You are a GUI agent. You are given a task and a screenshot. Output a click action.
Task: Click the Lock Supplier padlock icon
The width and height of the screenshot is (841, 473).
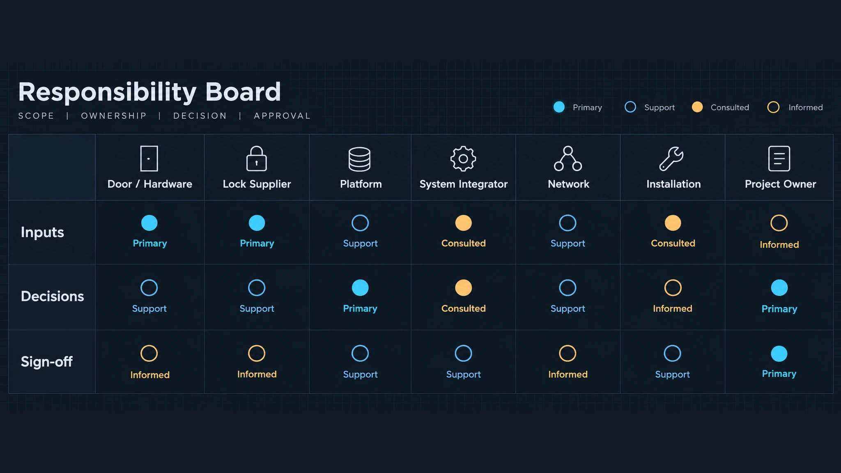pos(257,158)
